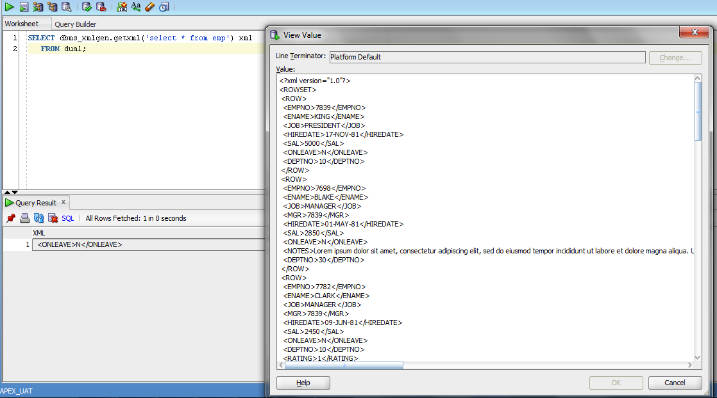Switch to the Query Builder tab

pos(75,24)
